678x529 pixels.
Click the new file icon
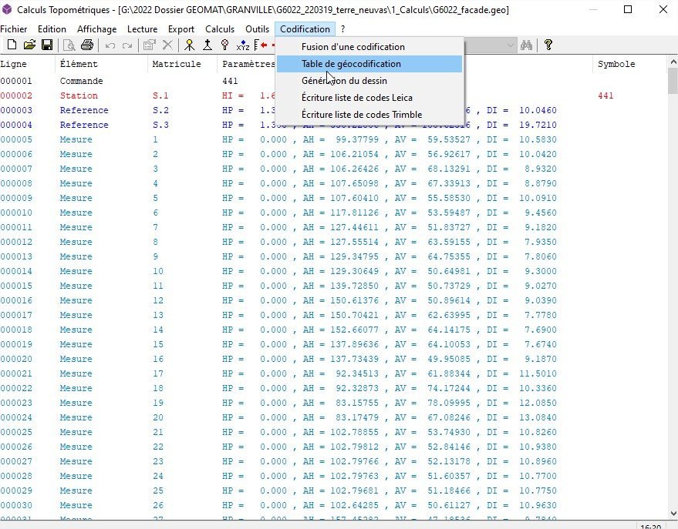coord(12,45)
